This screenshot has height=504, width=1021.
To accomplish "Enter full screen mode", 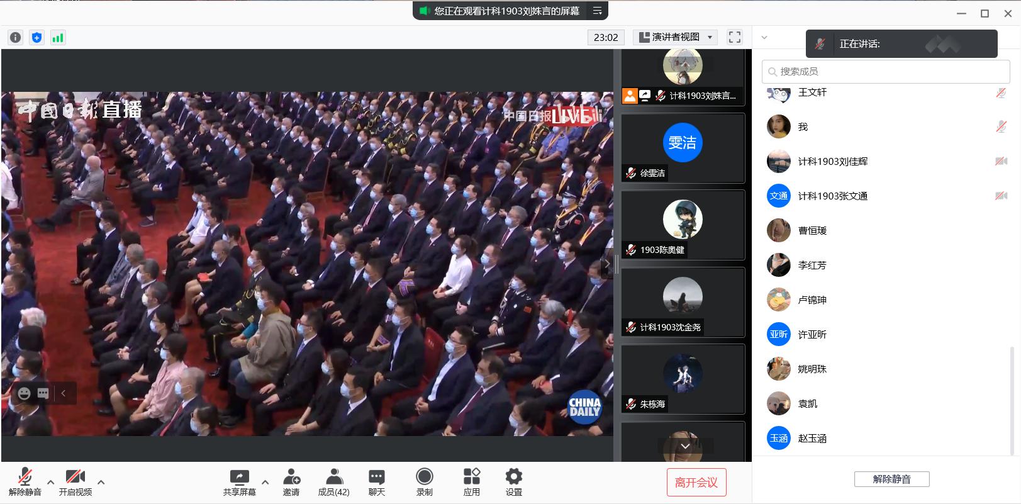I will click(734, 37).
